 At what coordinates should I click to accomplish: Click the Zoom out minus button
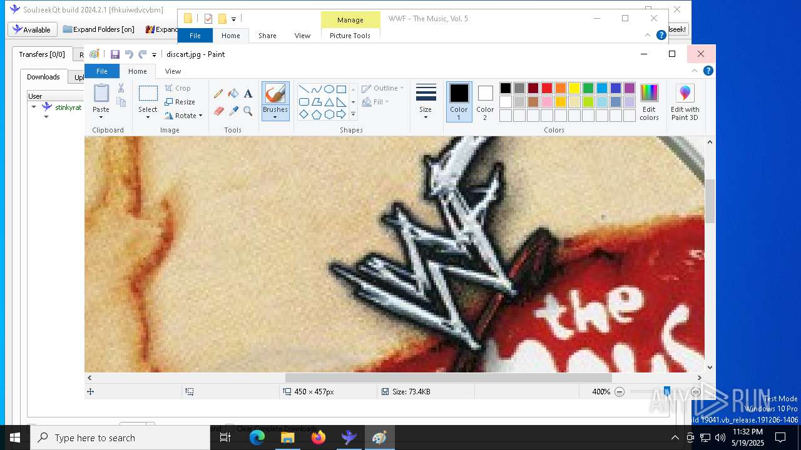[620, 392]
